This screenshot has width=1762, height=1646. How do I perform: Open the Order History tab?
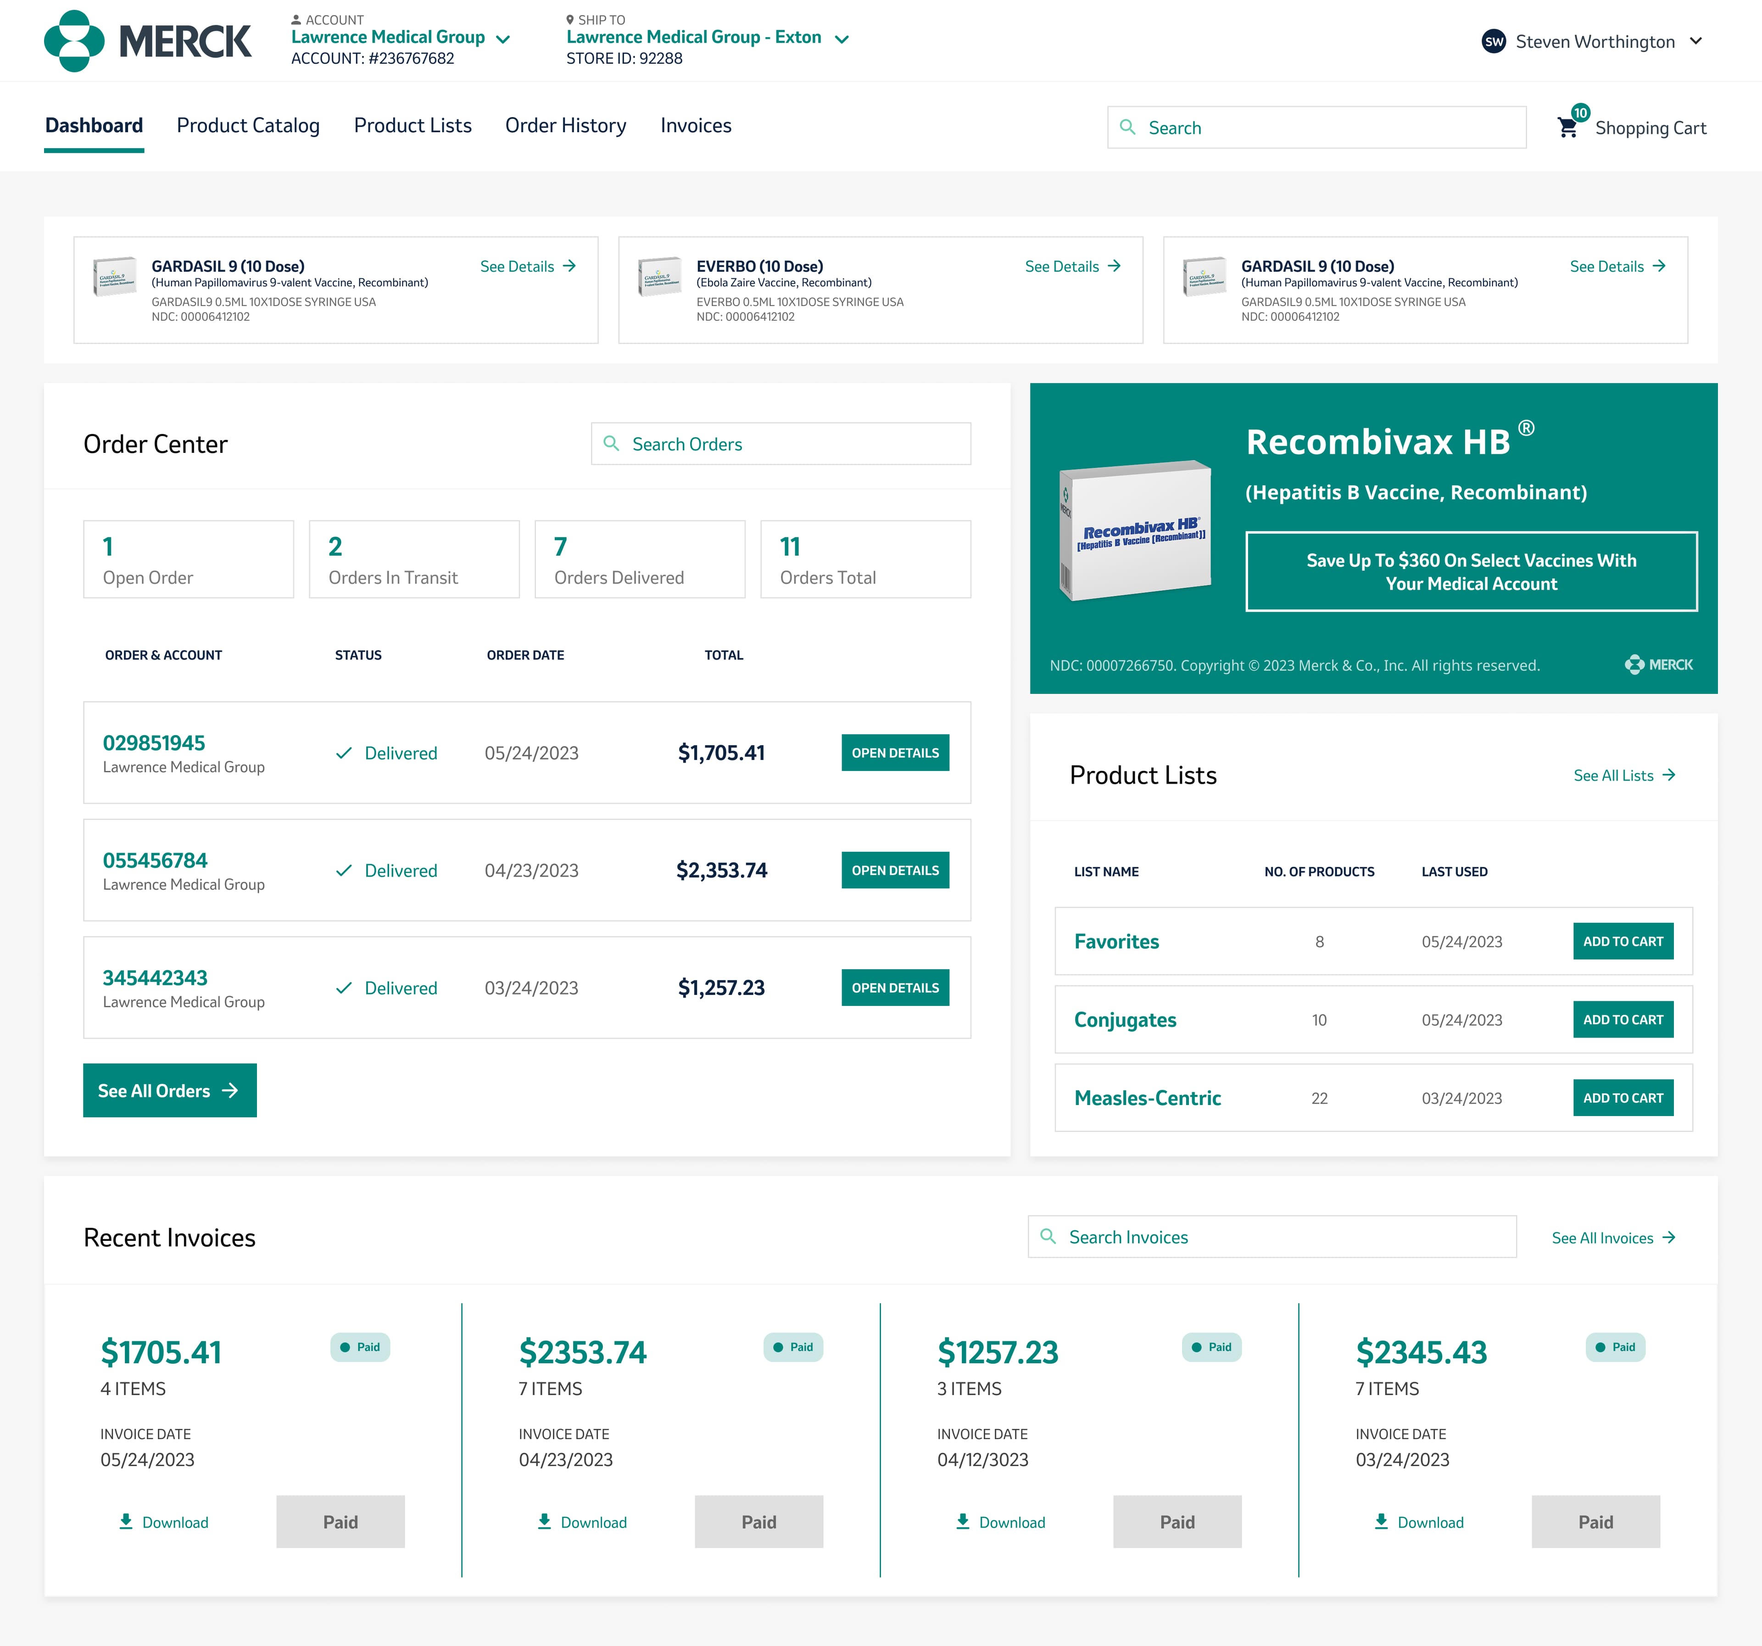[x=565, y=126]
